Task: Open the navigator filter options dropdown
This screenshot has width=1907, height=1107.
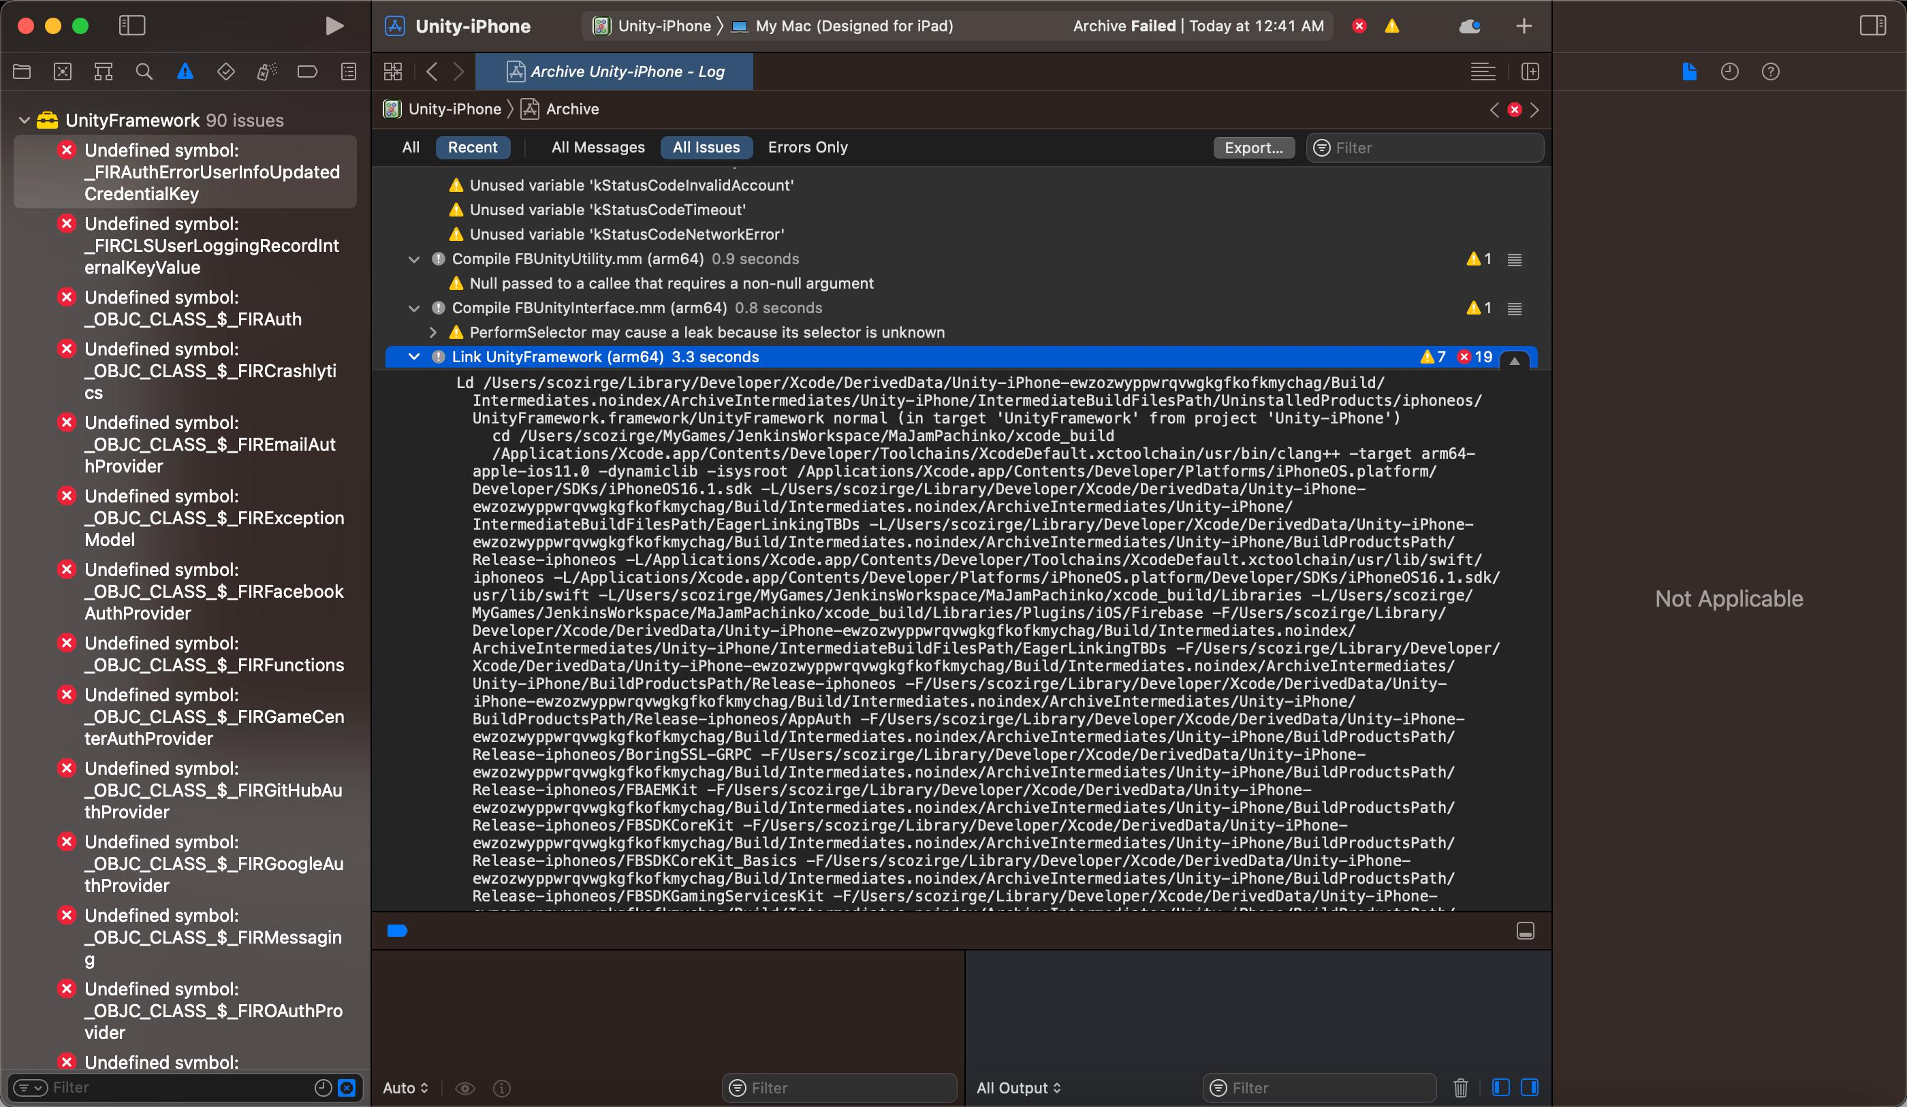Action: click(30, 1088)
